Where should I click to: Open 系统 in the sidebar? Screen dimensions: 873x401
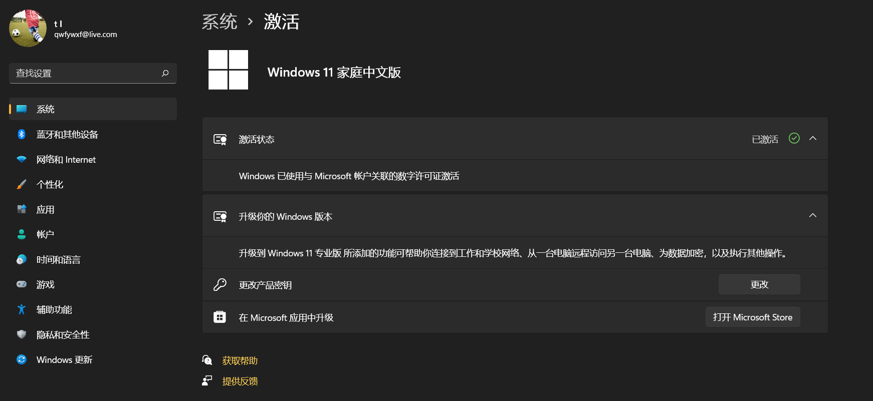pyautogui.click(x=93, y=109)
